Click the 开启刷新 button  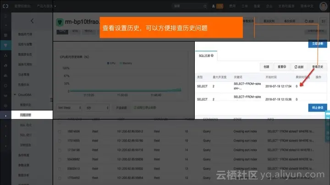click(121, 108)
